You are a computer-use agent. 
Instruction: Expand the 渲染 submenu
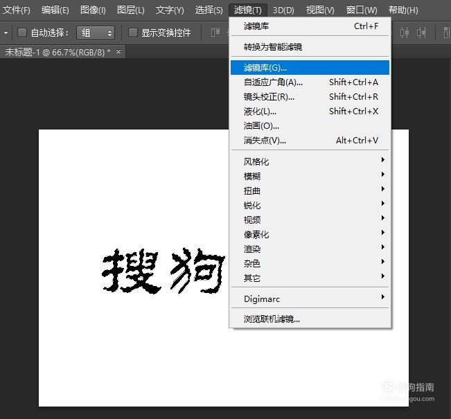310,249
